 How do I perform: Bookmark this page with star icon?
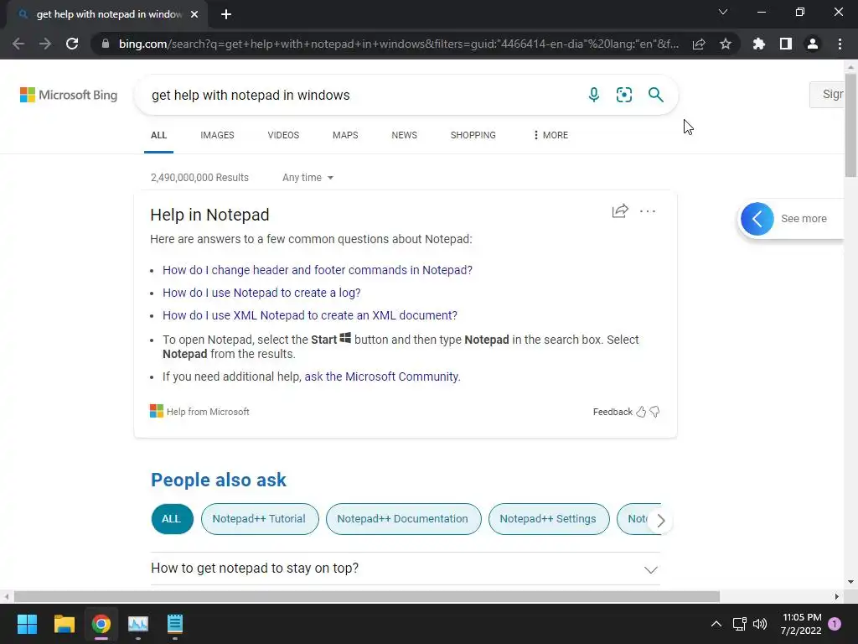(x=726, y=44)
